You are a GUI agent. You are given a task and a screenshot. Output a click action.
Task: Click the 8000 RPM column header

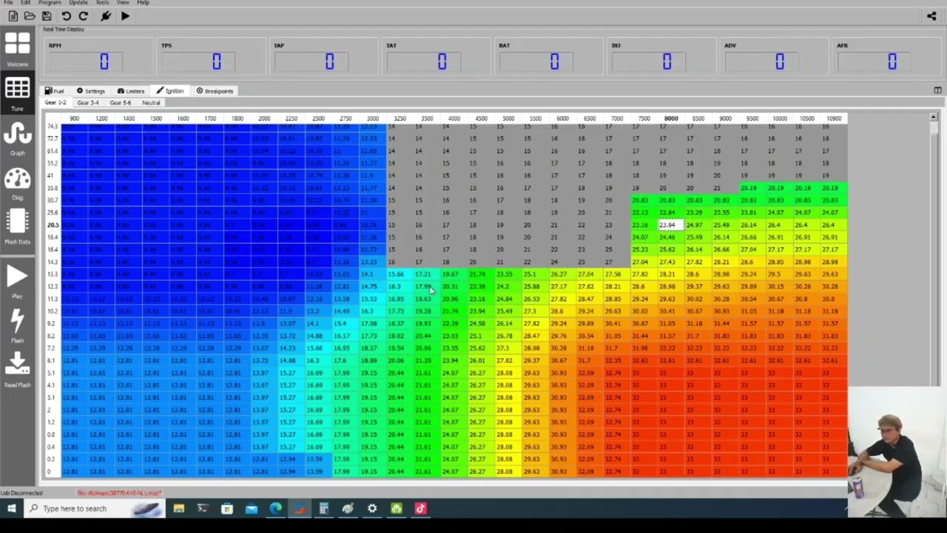pyautogui.click(x=671, y=118)
